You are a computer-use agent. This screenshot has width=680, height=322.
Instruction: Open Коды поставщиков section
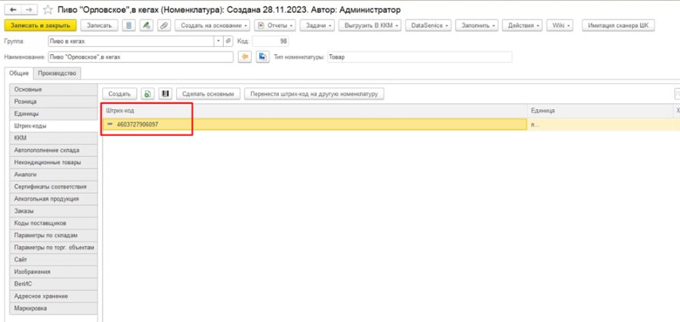coord(53,223)
